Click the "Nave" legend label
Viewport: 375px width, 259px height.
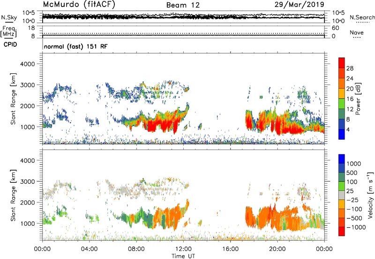(357, 33)
